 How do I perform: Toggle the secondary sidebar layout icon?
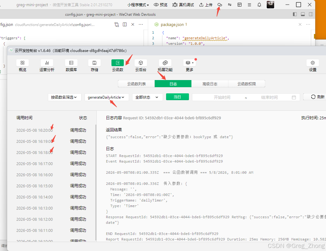pyautogui.click(x=311, y=14)
